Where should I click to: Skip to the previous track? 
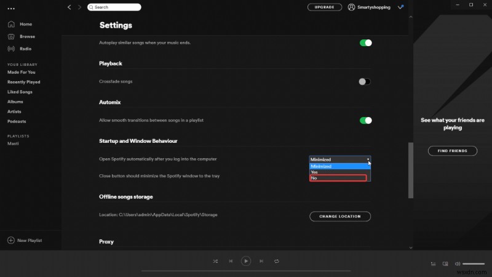click(231, 261)
